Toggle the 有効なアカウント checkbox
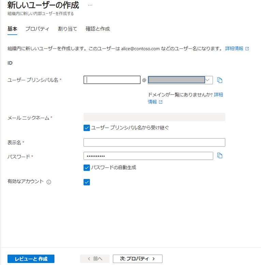 87,182
